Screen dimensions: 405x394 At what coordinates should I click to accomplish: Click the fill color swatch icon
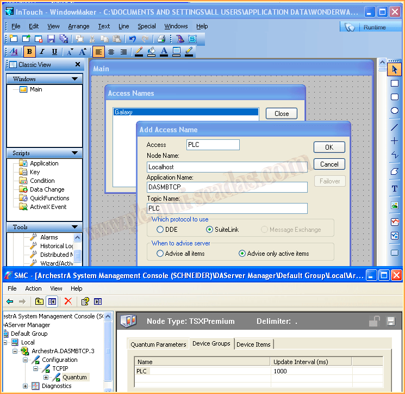click(x=151, y=52)
